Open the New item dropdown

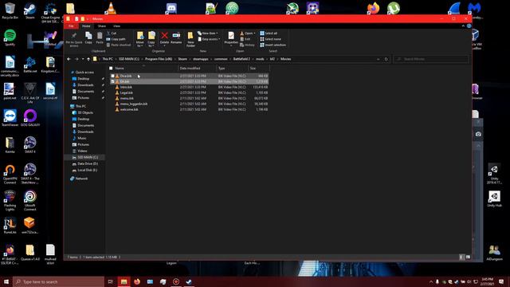[208, 33]
